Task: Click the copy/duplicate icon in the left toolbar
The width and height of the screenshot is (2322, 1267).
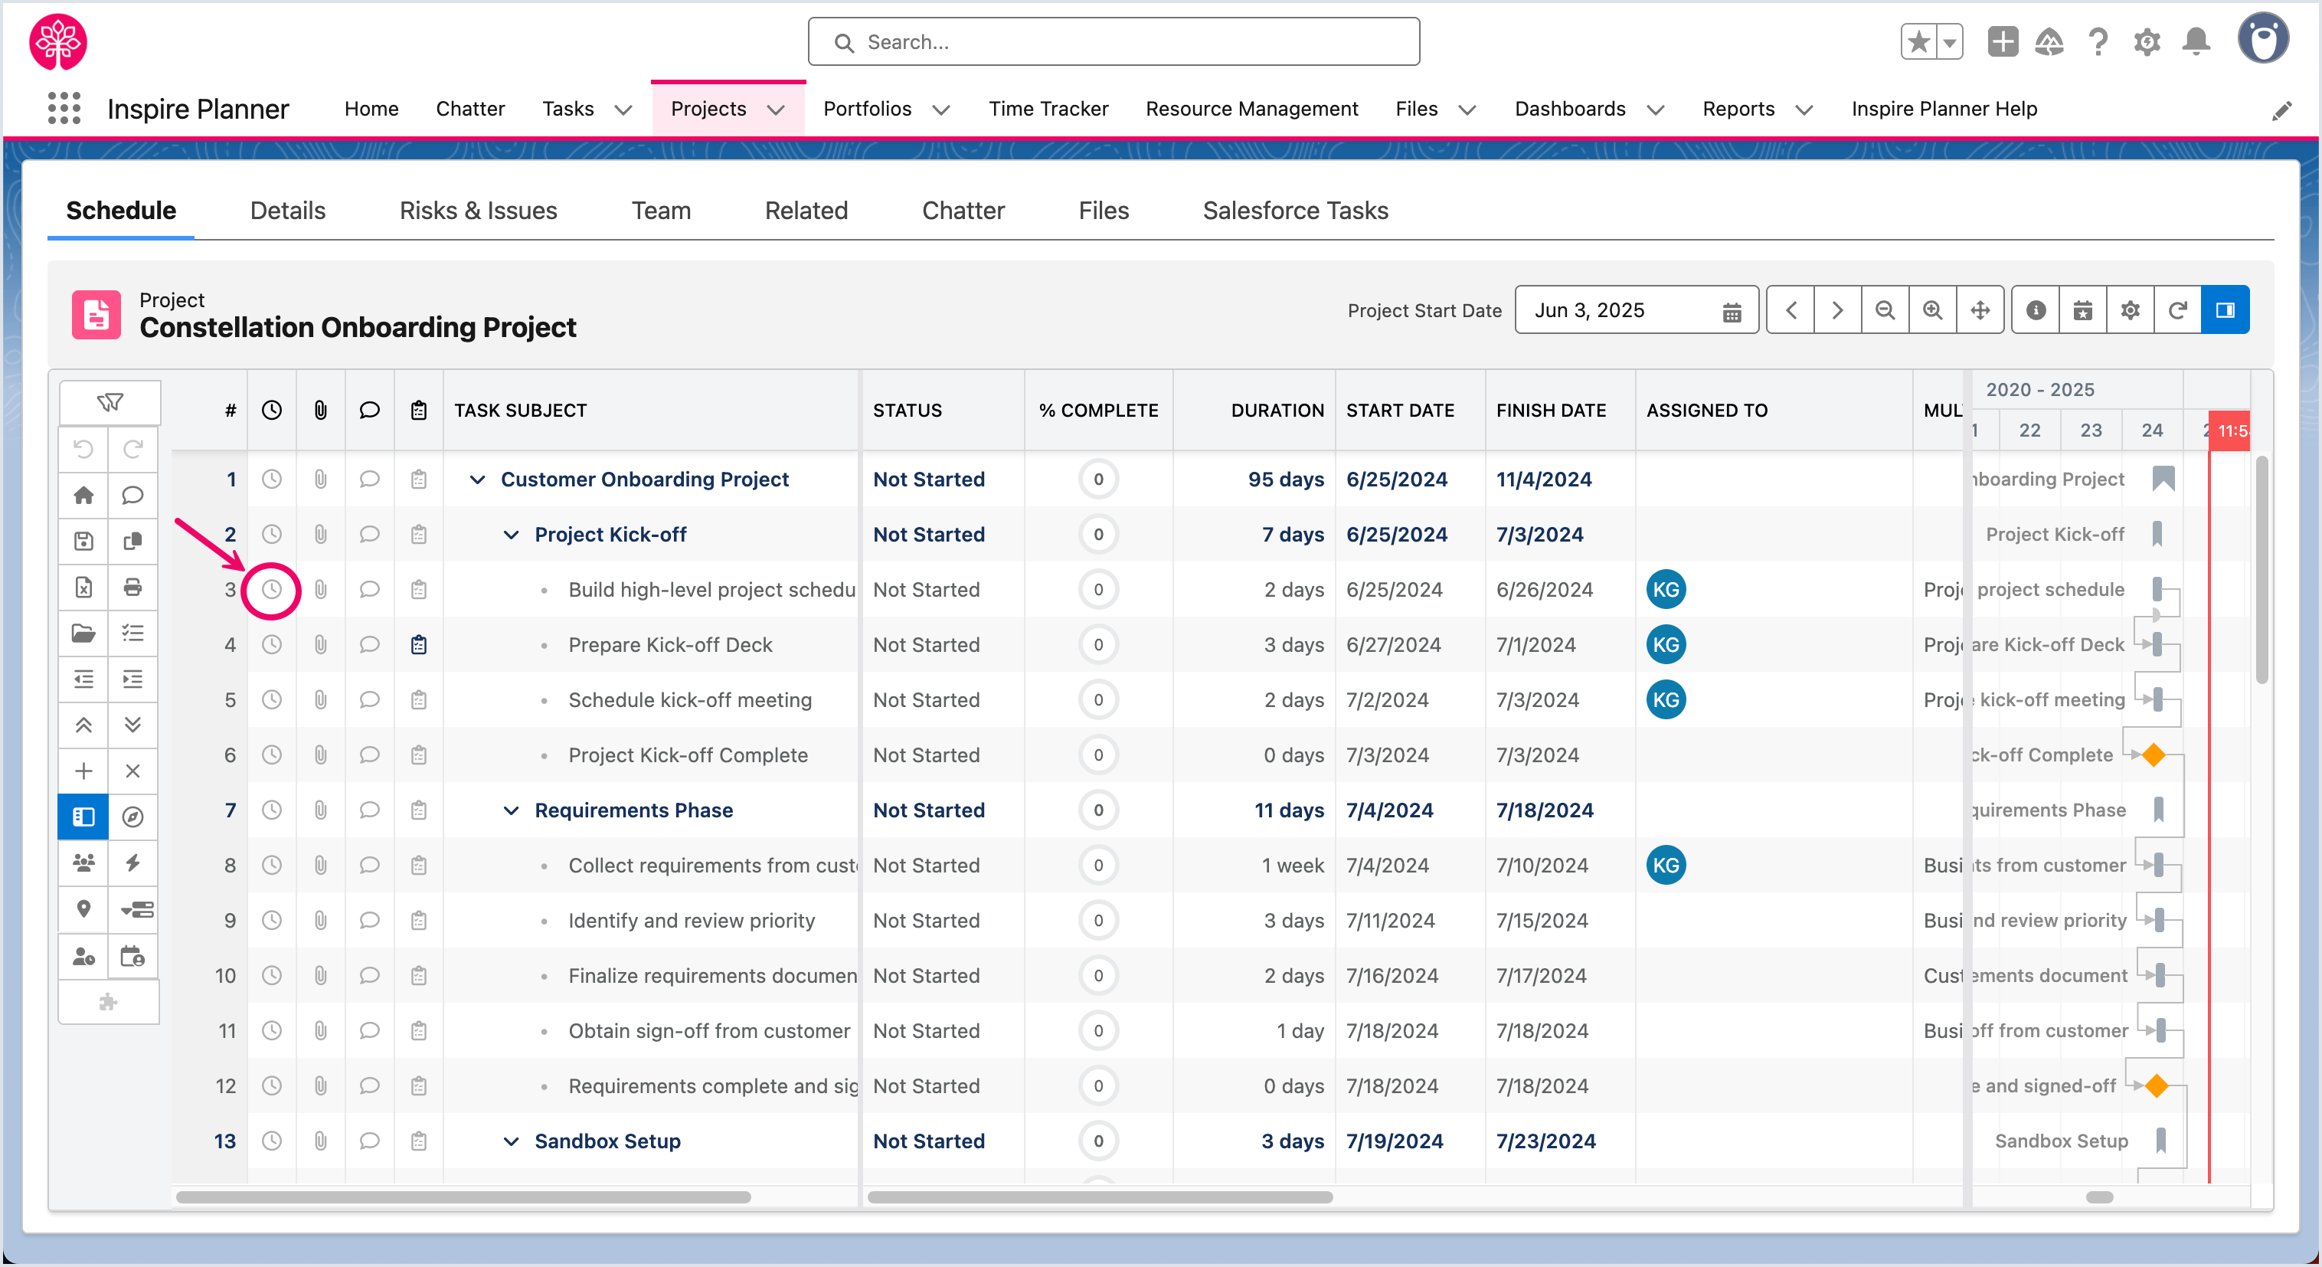Action: click(132, 541)
